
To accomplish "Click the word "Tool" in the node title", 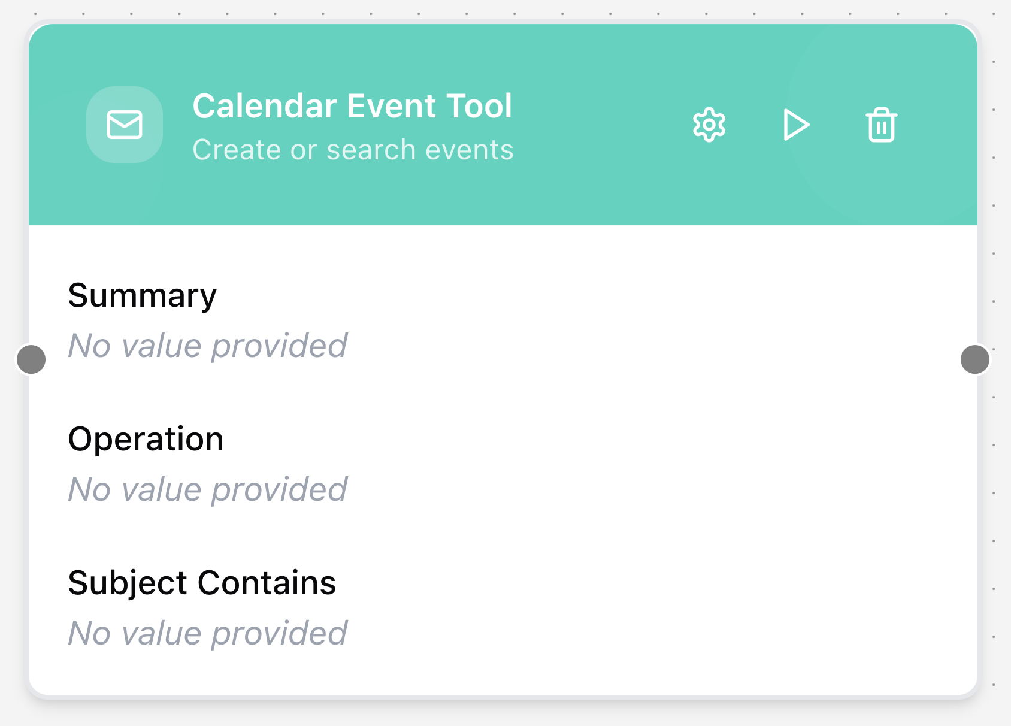I will click(x=479, y=106).
